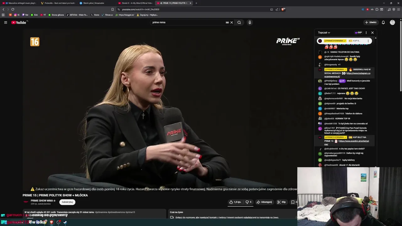
Task: Close the PRIME 15 tab
Action: tap(190, 3)
